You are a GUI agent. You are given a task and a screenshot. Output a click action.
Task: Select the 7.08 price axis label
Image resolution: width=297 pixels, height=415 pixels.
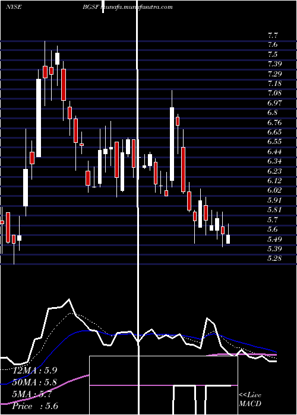[274, 93]
